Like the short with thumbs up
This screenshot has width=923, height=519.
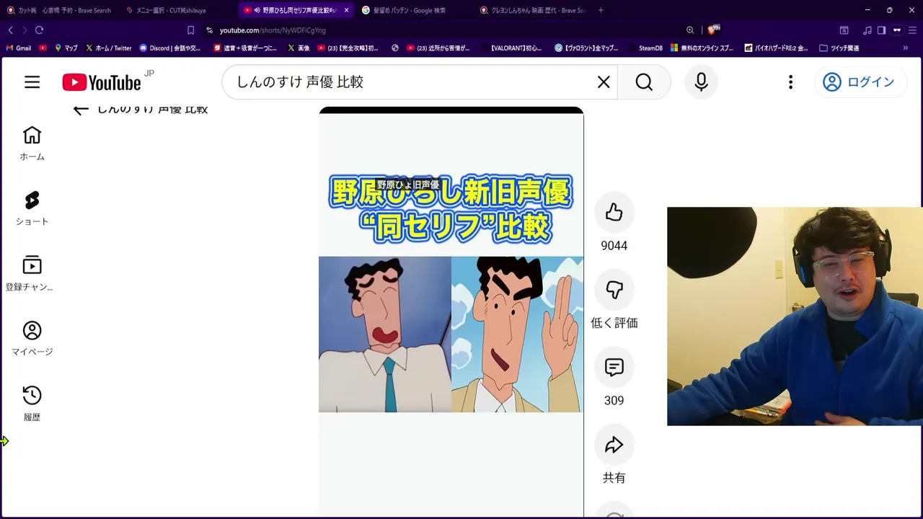[614, 212]
